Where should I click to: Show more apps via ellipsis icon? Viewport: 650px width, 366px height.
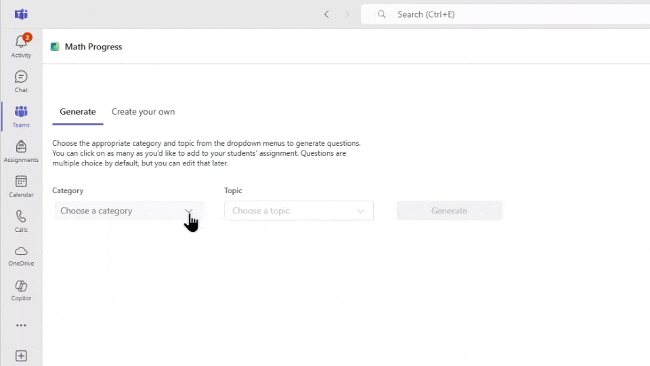click(21, 326)
